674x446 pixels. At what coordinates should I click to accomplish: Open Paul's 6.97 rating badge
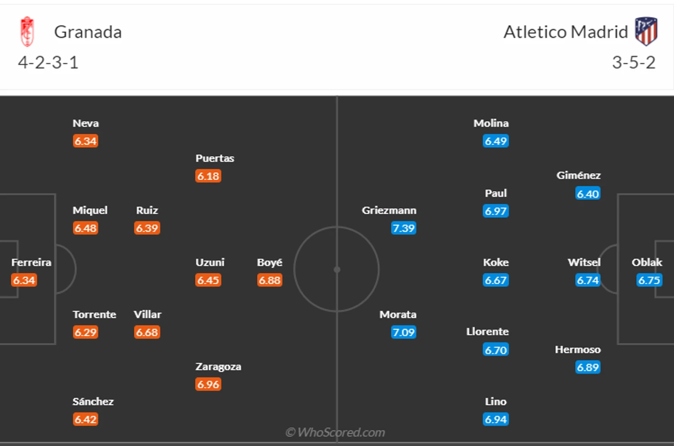(x=496, y=211)
